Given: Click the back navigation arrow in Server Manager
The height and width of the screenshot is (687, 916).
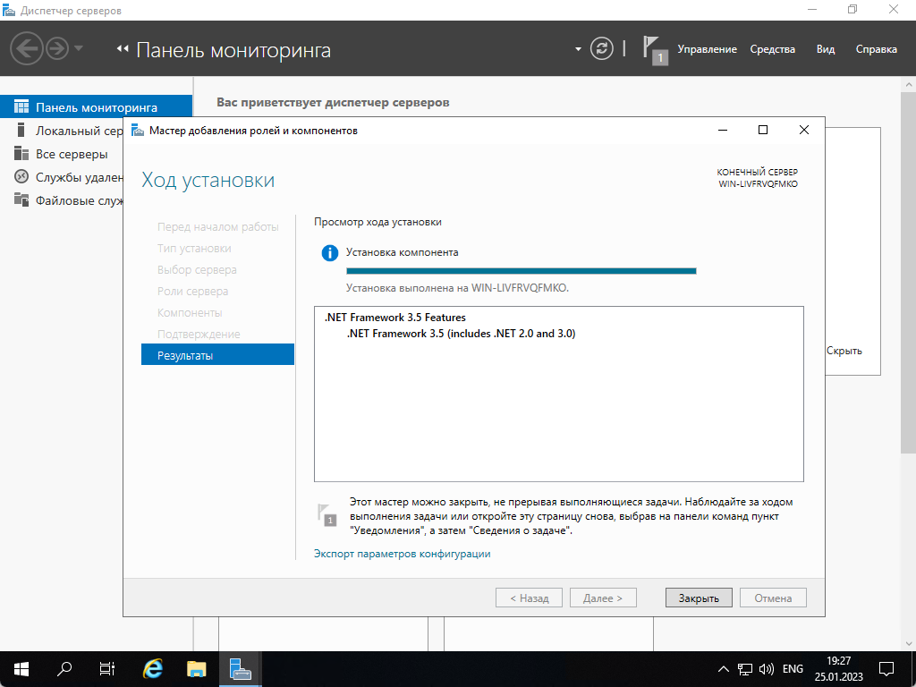Looking at the screenshot, I should point(27,48).
